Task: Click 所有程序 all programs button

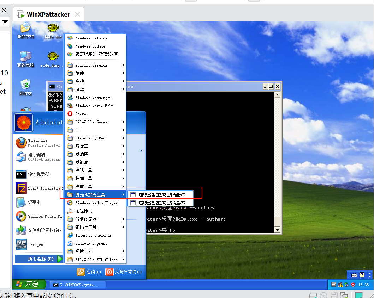Action: (39, 259)
